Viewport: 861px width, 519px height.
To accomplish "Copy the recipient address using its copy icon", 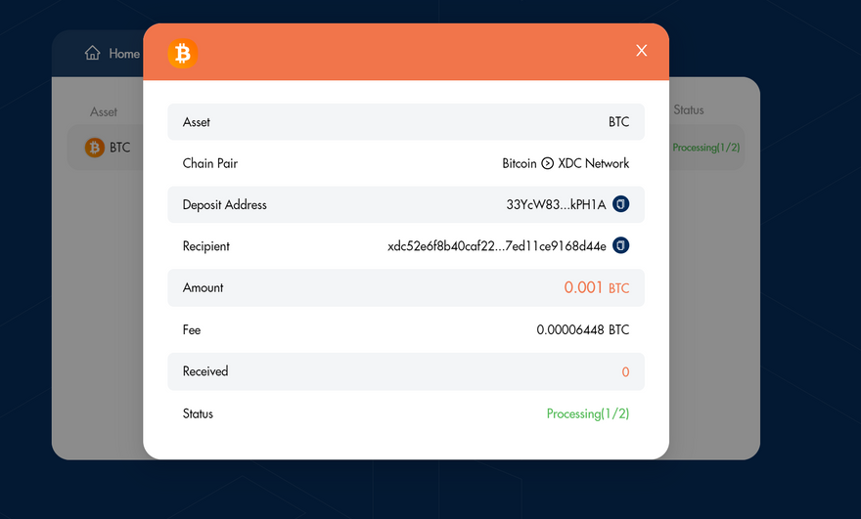I will [x=620, y=245].
